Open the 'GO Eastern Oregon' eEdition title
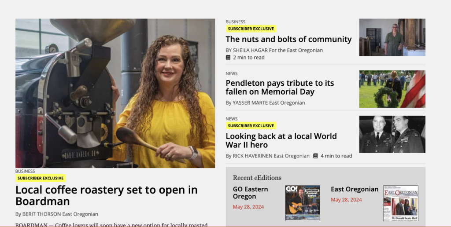This screenshot has height=227, width=451. click(250, 193)
